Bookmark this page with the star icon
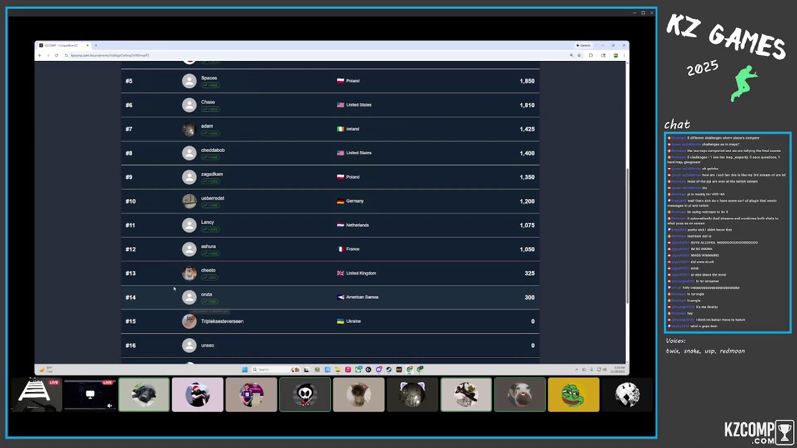Screen dimensions: 797x448 [579, 55]
